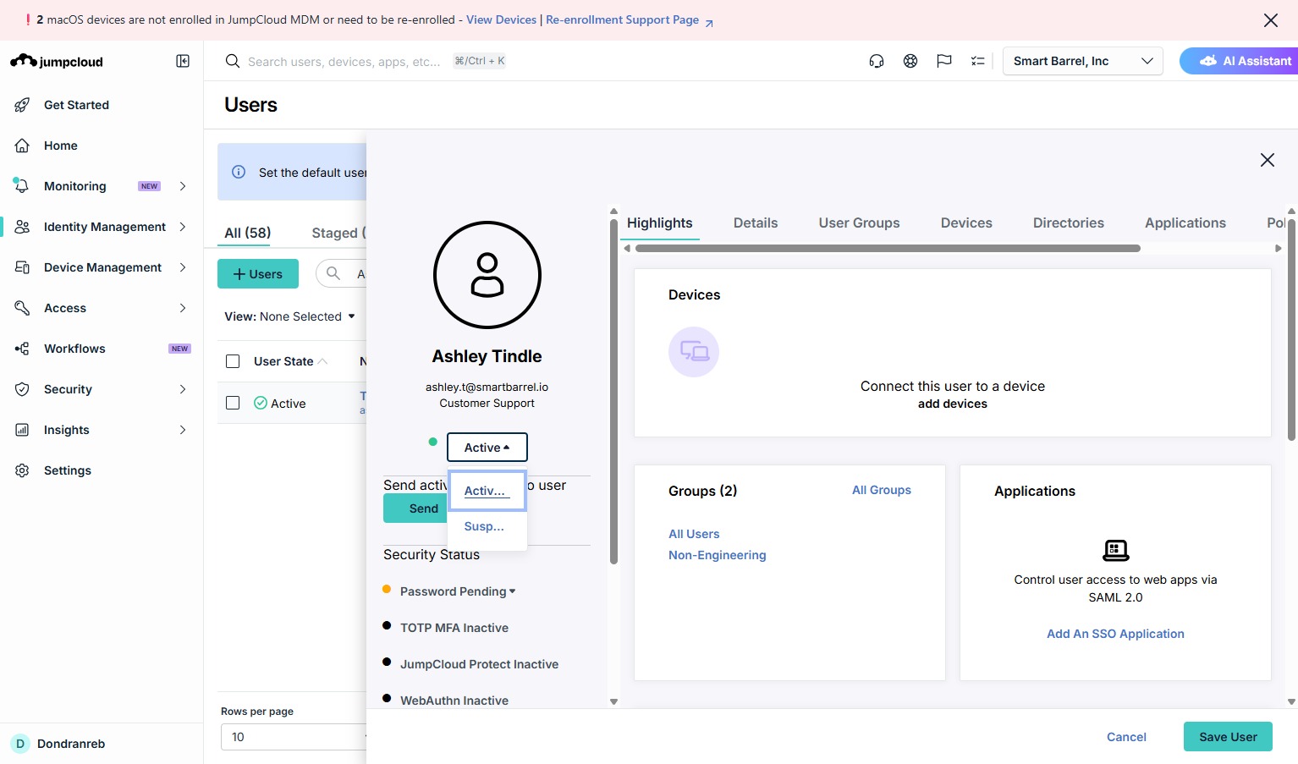
Task: Click the JumpCloud logo
Action: coord(57,61)
